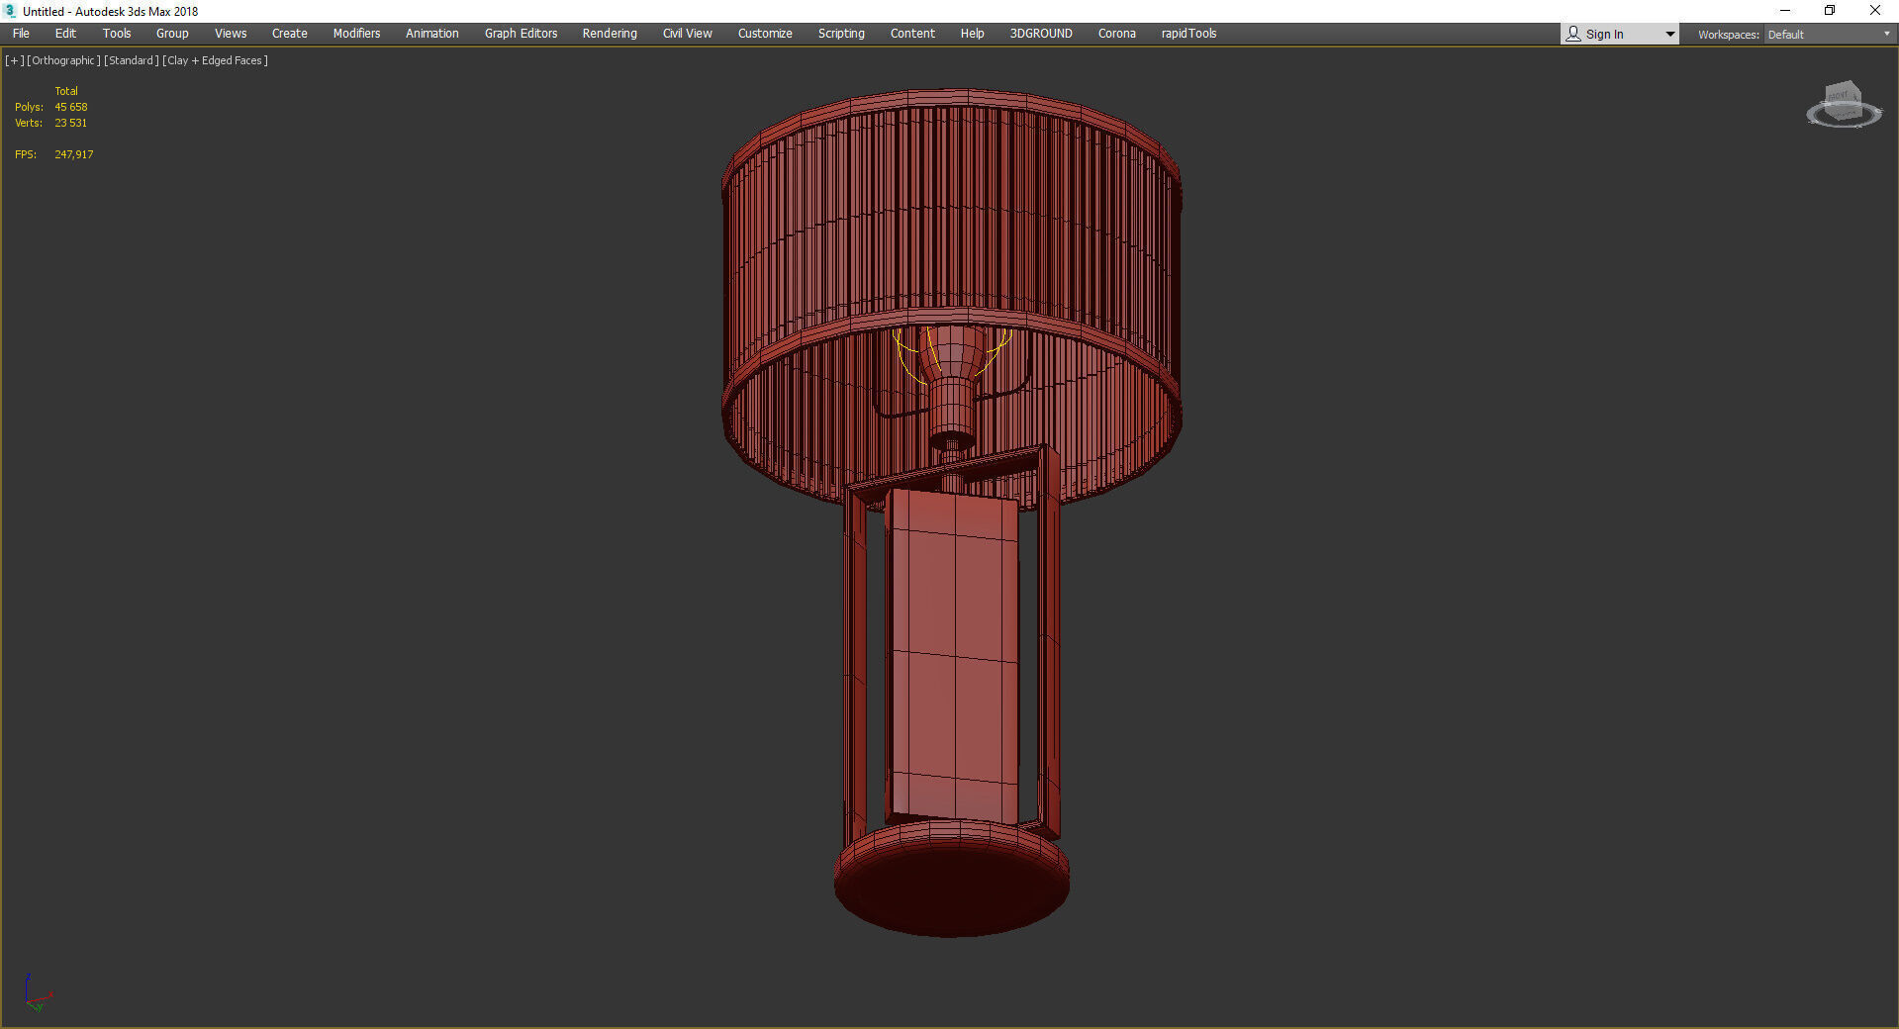
Task: Open the Create menu
Action: point(290,34)
